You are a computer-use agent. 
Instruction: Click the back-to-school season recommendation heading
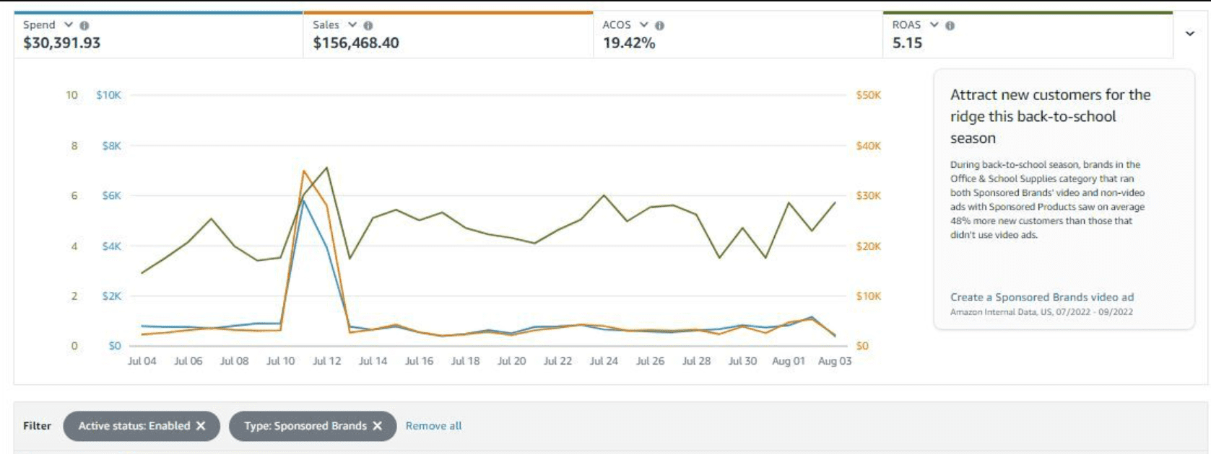pos(1050,116)
